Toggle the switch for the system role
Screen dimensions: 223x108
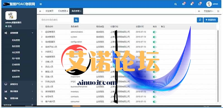tap(154, 37)
